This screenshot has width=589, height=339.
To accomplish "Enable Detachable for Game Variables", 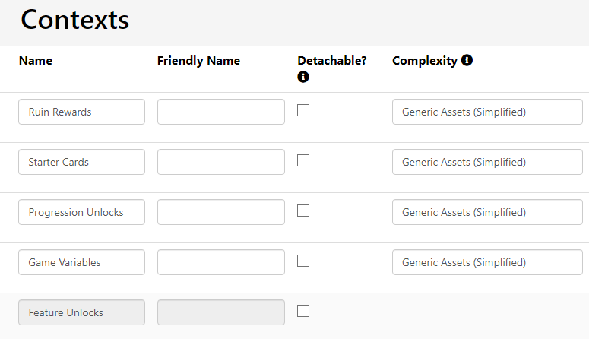I will point(303,261).
